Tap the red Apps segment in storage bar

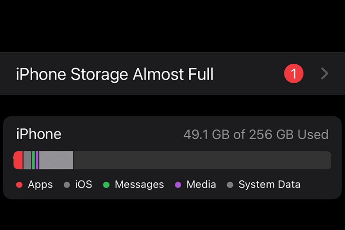18,160
